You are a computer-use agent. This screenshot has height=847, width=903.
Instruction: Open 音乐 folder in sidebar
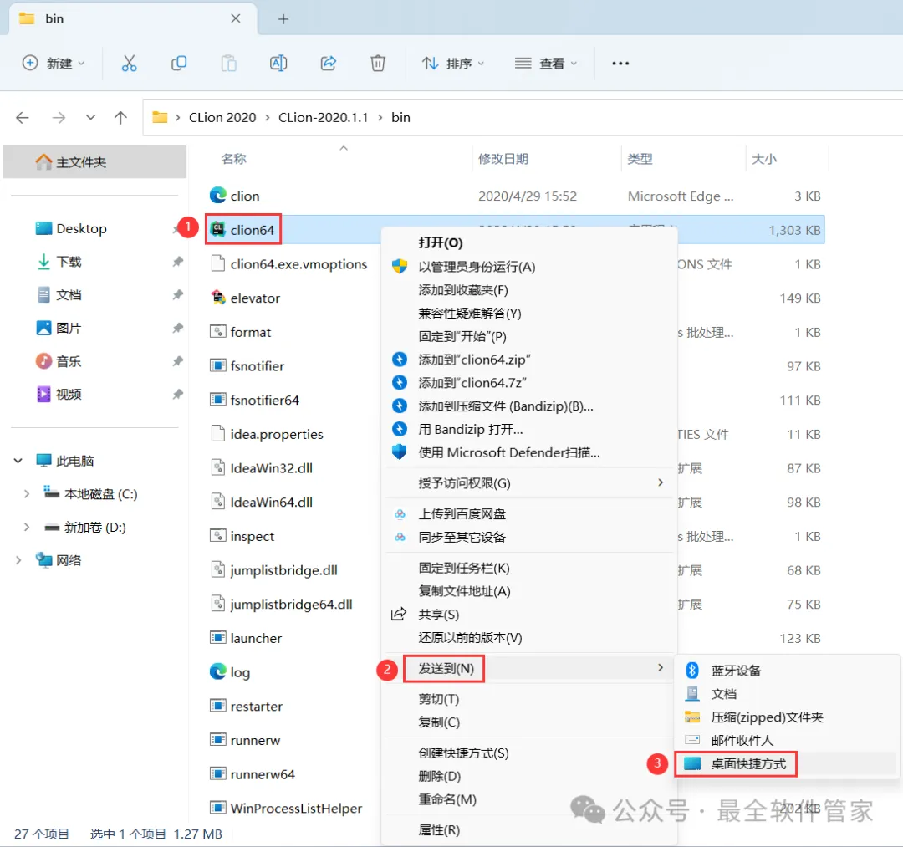(69, 361)
